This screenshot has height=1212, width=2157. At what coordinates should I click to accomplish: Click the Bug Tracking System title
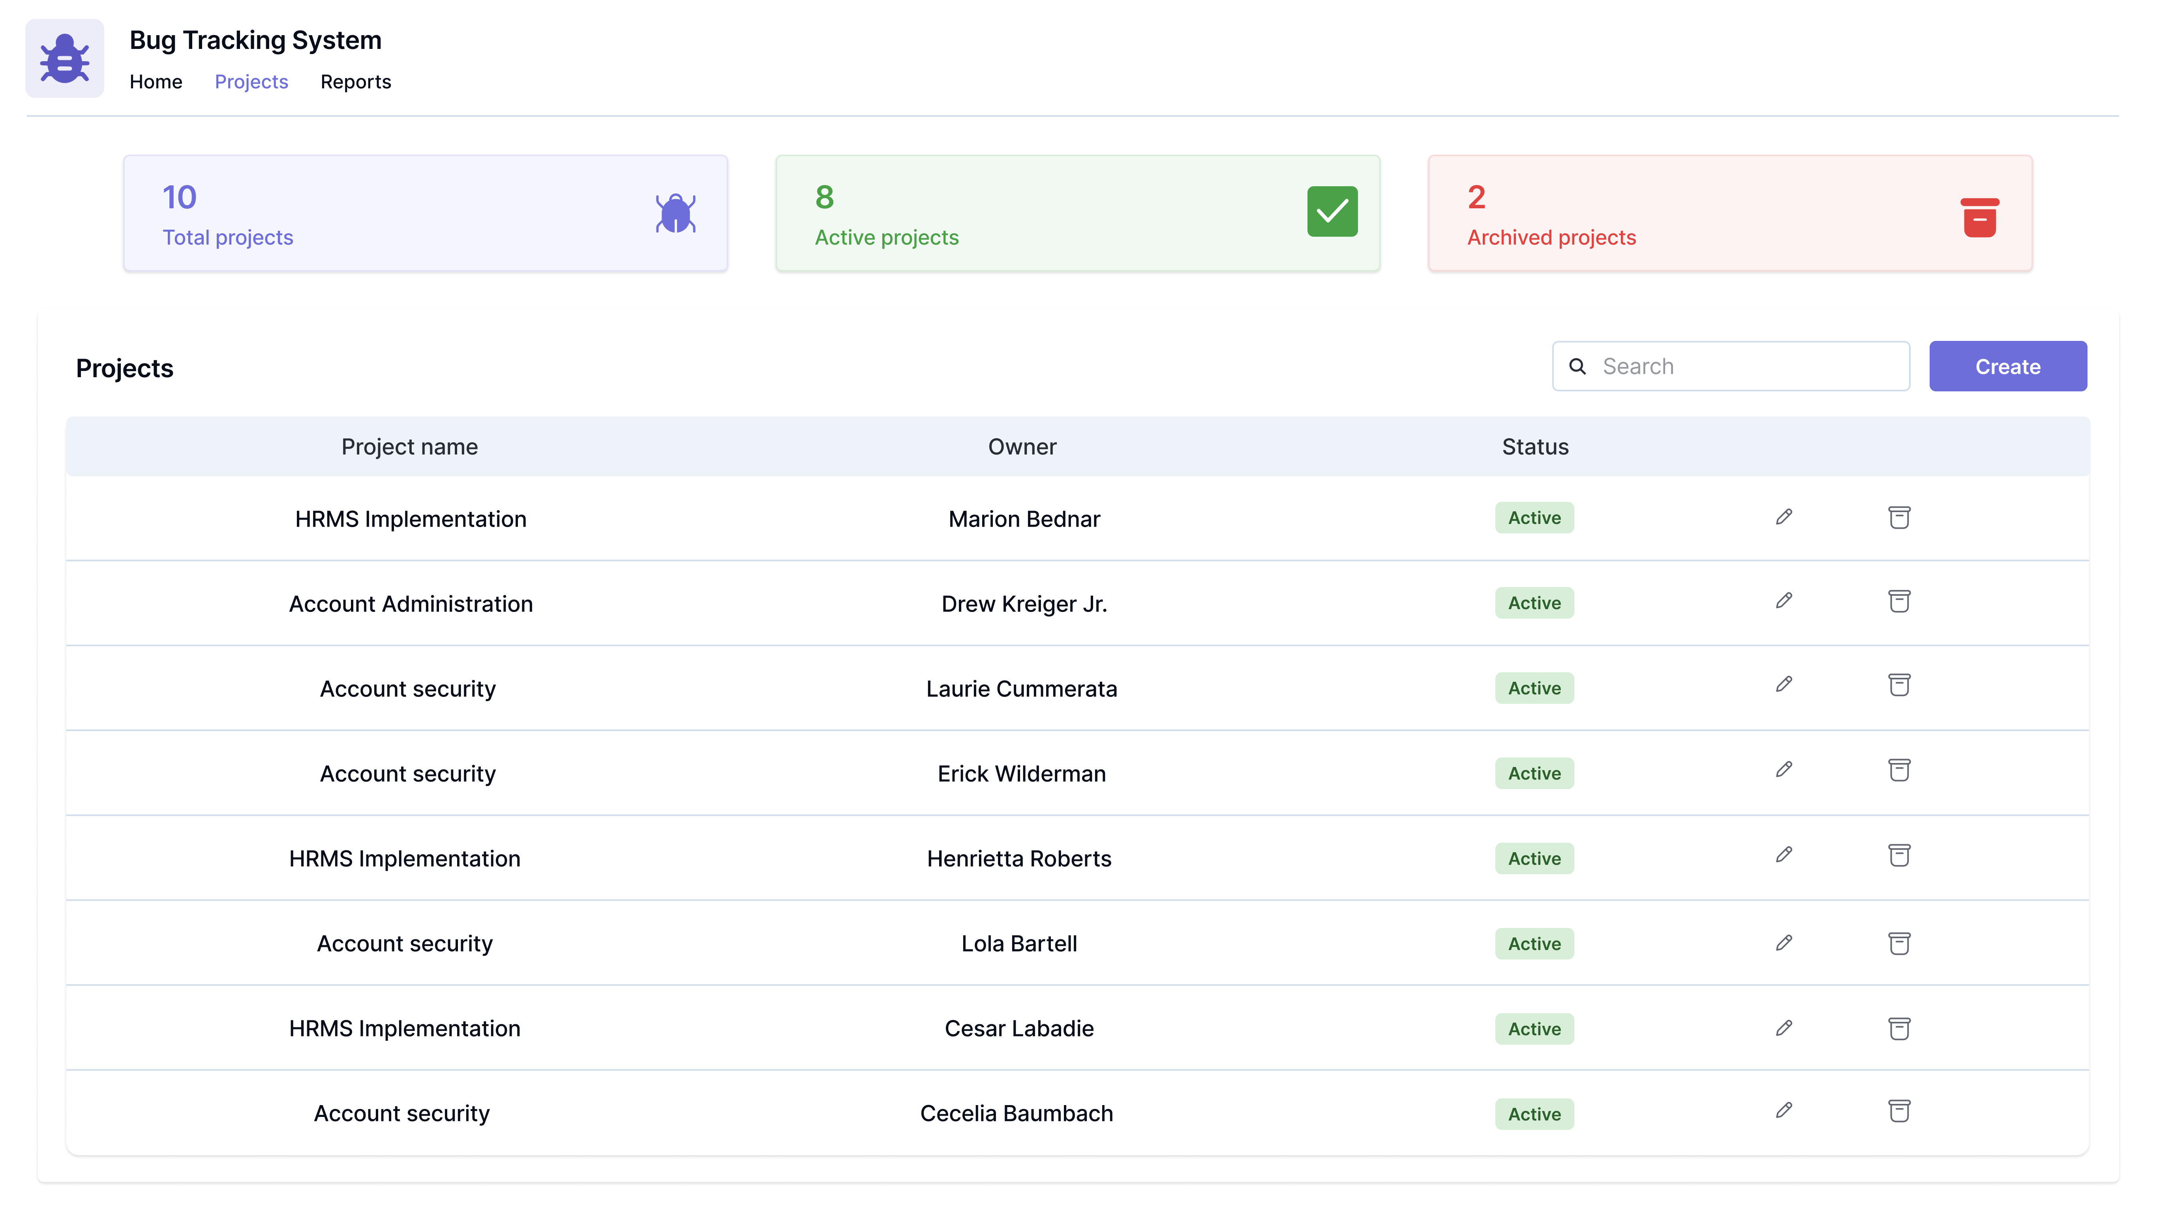[x=255, y=40]
